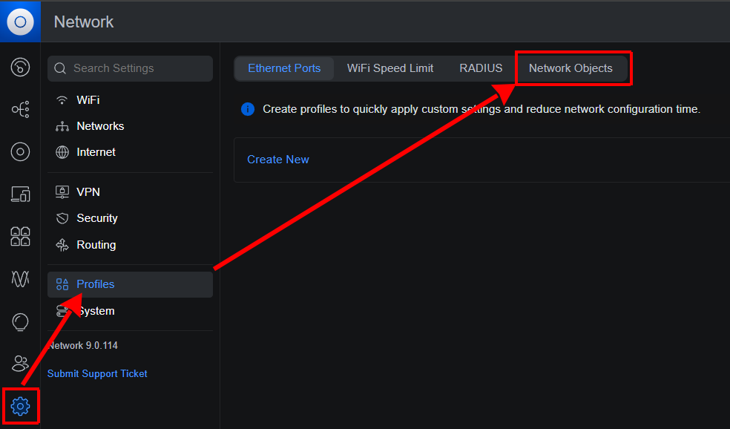Viewport: 730px width, 429px height.
Task: Click Submit Support Ticket
Action: tap(97, 373)
